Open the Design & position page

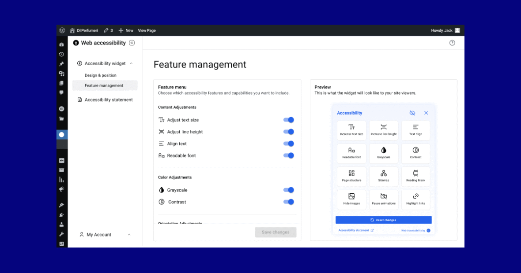100,75
